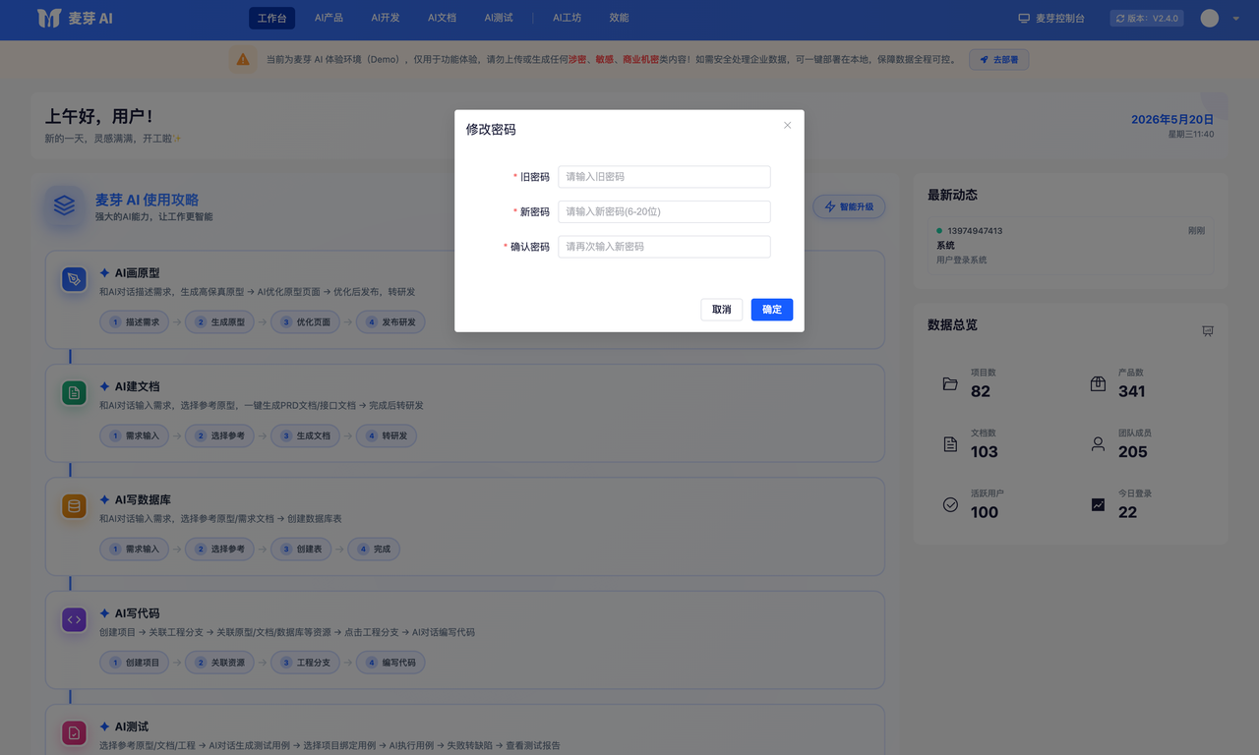Click the 工程分支 step chip
This screenshot has height=755, width=1259.
tap(306, 662)
